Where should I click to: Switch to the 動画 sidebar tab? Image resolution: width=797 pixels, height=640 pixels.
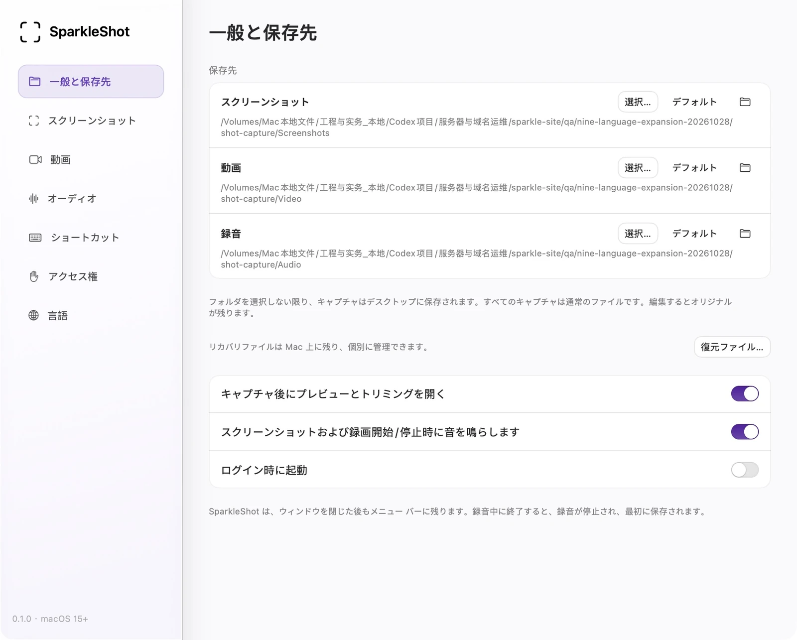(91, 159)
